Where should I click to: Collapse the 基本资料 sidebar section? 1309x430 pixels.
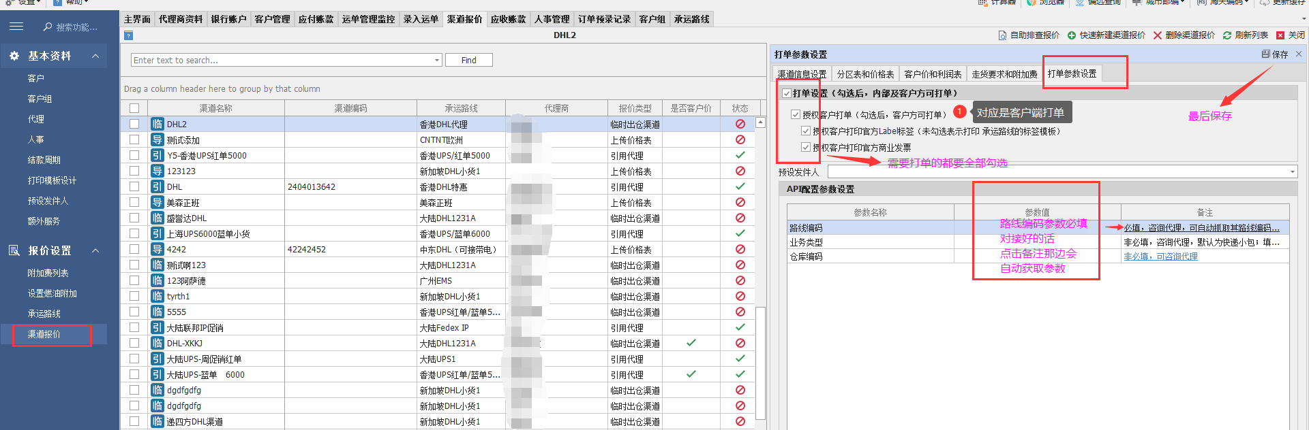tap(95, 56)
